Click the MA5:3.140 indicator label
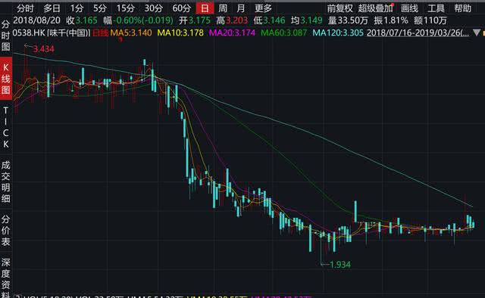 (131, 33)
